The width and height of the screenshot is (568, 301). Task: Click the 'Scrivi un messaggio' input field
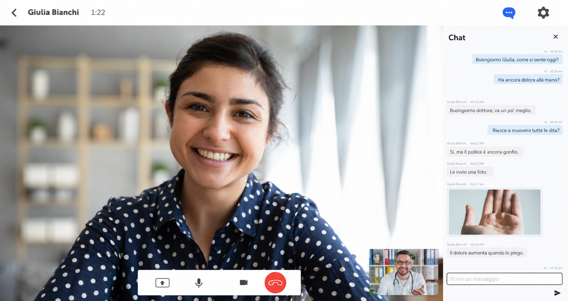pos(504,279)
